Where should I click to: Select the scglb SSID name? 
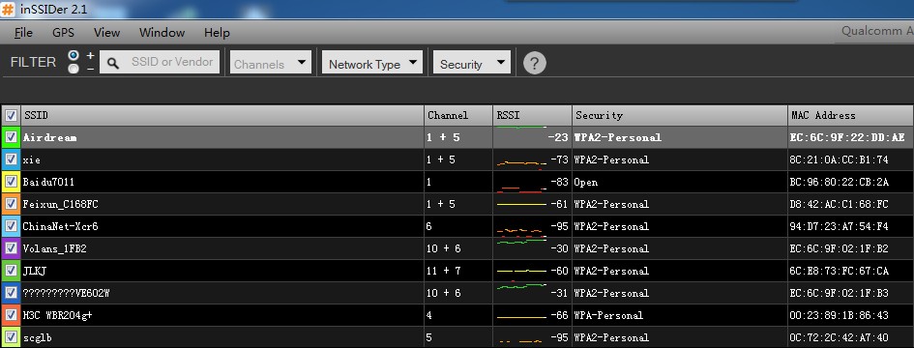click(38, 337)
